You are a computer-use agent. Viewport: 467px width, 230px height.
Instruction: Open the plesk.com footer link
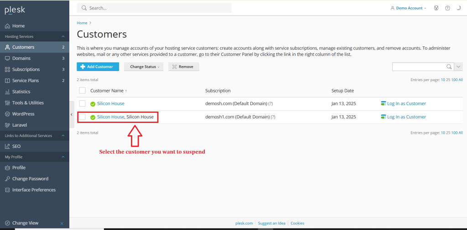coord(244,223)
